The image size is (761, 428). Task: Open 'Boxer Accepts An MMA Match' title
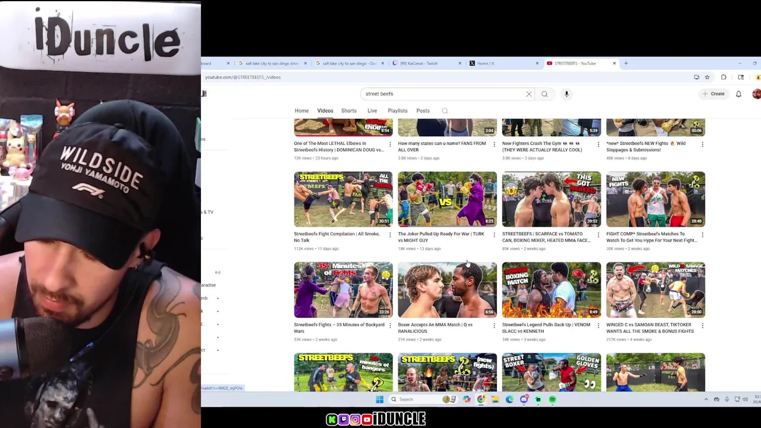pos(435,328)
